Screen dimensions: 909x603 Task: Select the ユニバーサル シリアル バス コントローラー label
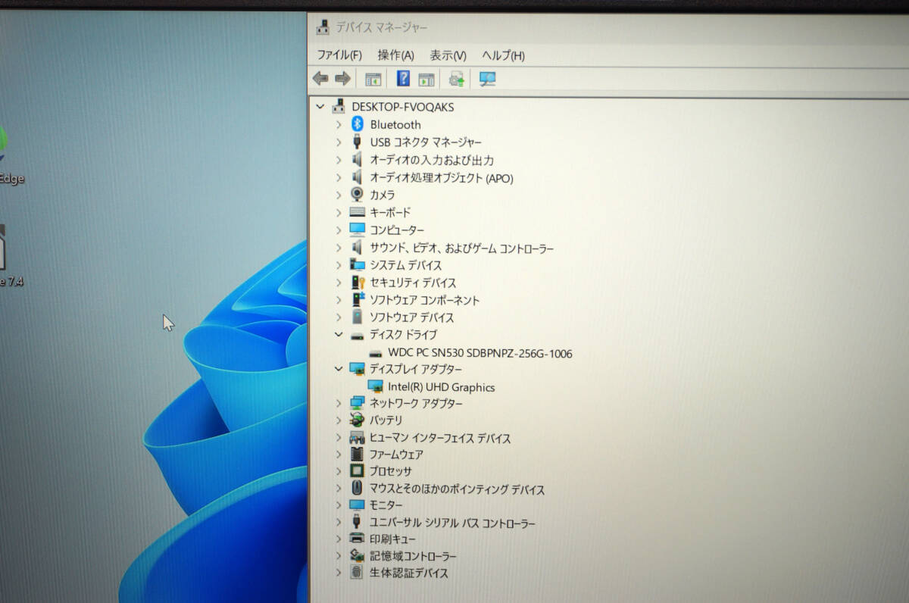[x=452, y=523]
